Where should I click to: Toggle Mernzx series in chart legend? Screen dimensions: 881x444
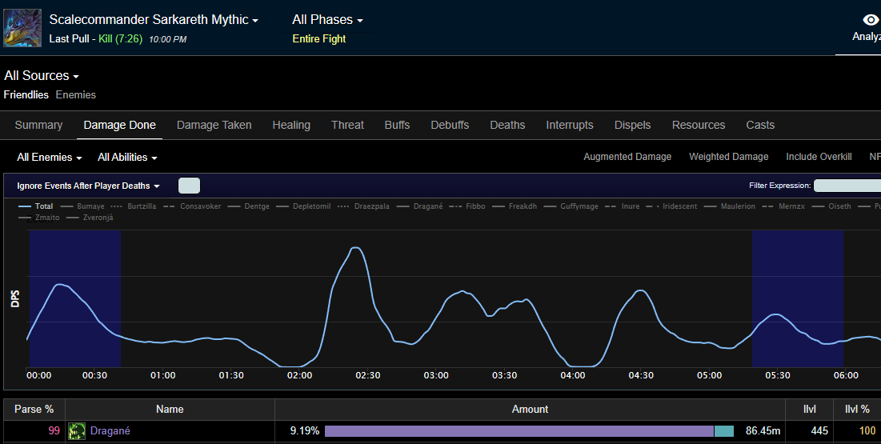(784, 206)
